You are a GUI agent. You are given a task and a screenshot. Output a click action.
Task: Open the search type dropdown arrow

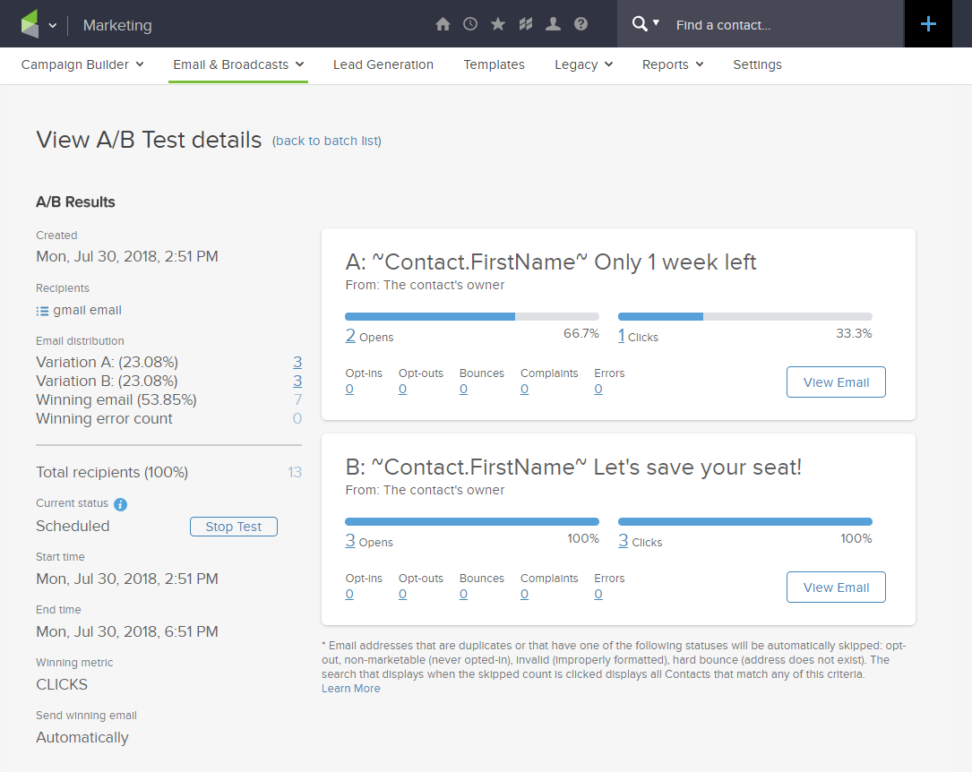(656, 23)
